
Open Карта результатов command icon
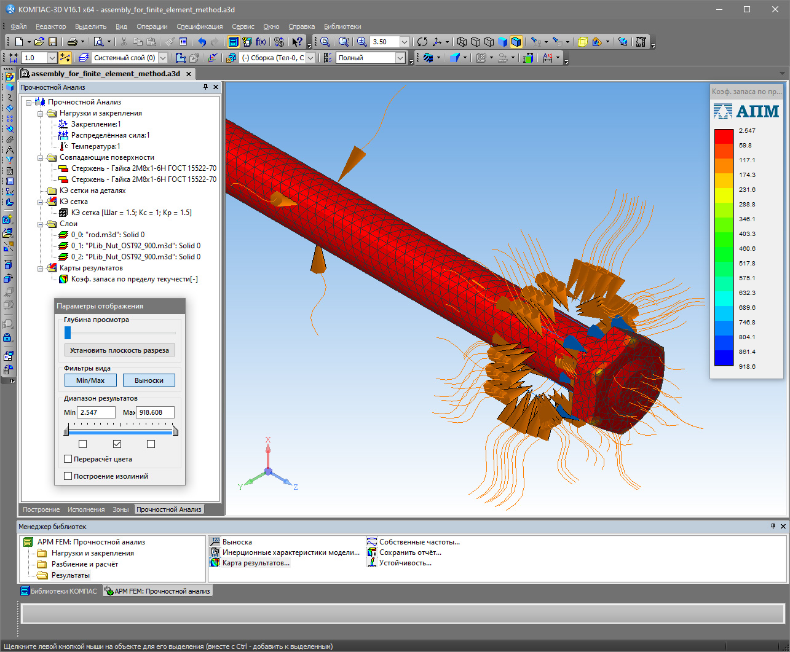[x=215, y=563]
